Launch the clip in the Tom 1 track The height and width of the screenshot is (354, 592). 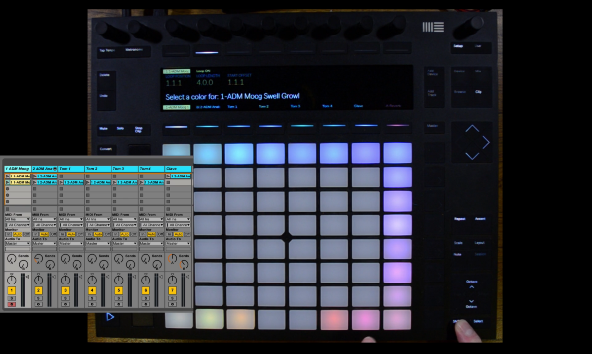coord(61,182)
